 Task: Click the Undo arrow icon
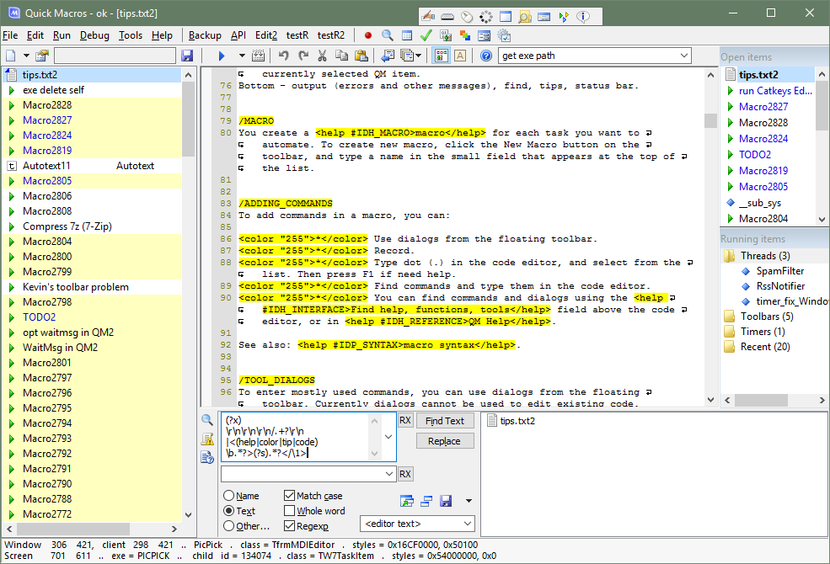pyautogui.click(x=284, y=56)
